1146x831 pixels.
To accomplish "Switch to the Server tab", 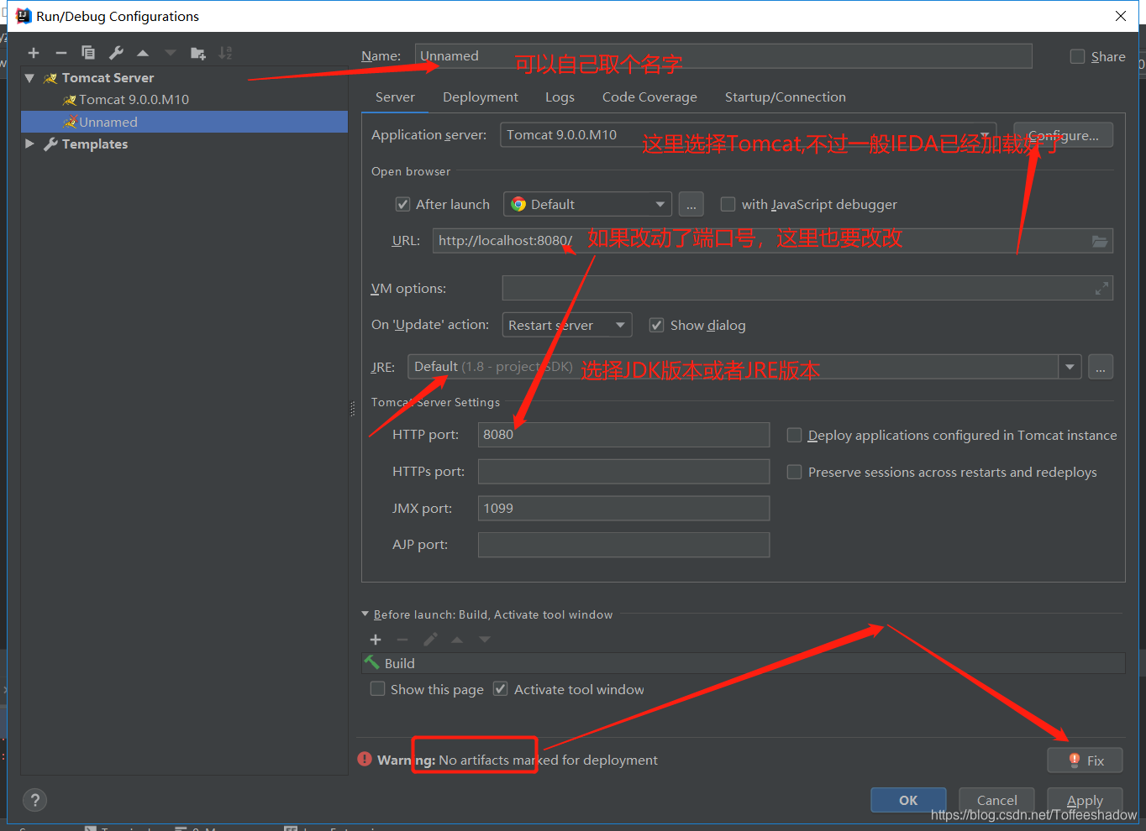I will pyautogui.click(x=395, y=97).
